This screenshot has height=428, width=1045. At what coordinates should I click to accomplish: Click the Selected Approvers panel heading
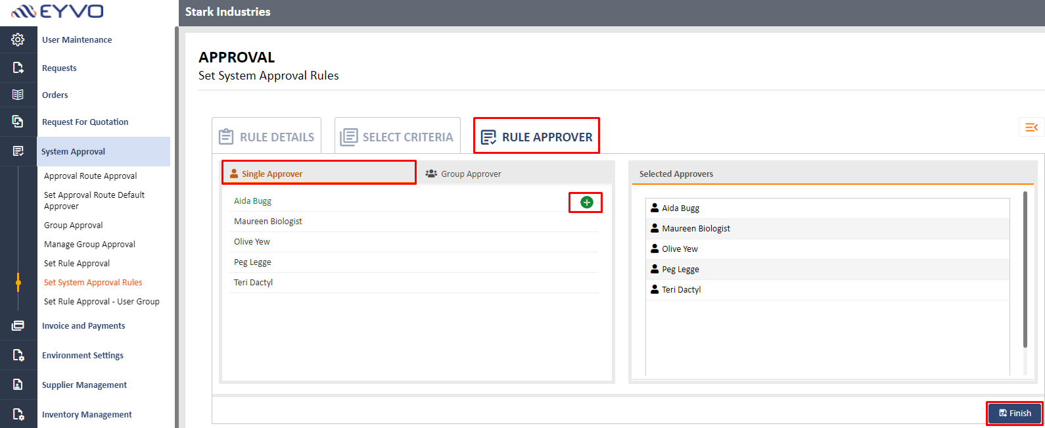click(x=676, y=174)
